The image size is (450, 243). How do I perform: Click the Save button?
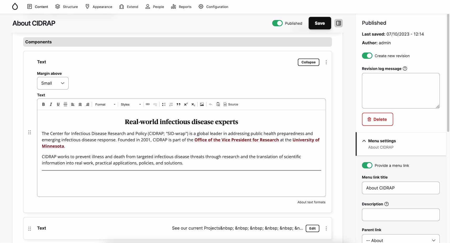pos(320,23)
